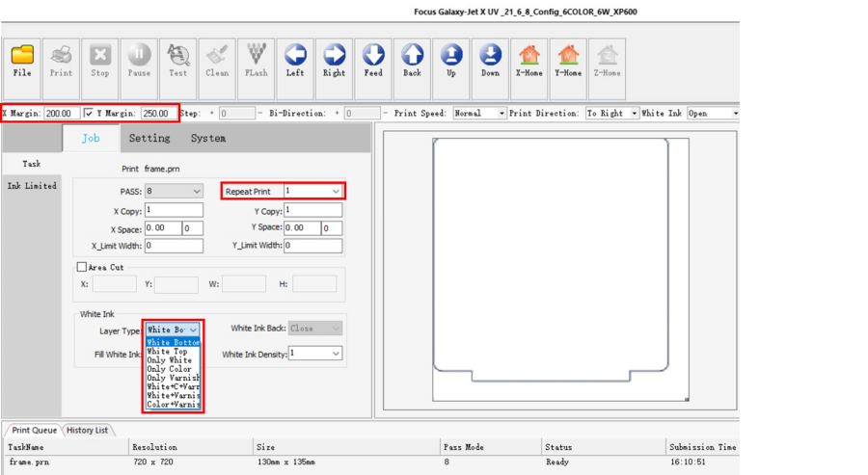The image size is (868, 475).
Task: Click the X_Limit Width field
Action: pos(174,246)
